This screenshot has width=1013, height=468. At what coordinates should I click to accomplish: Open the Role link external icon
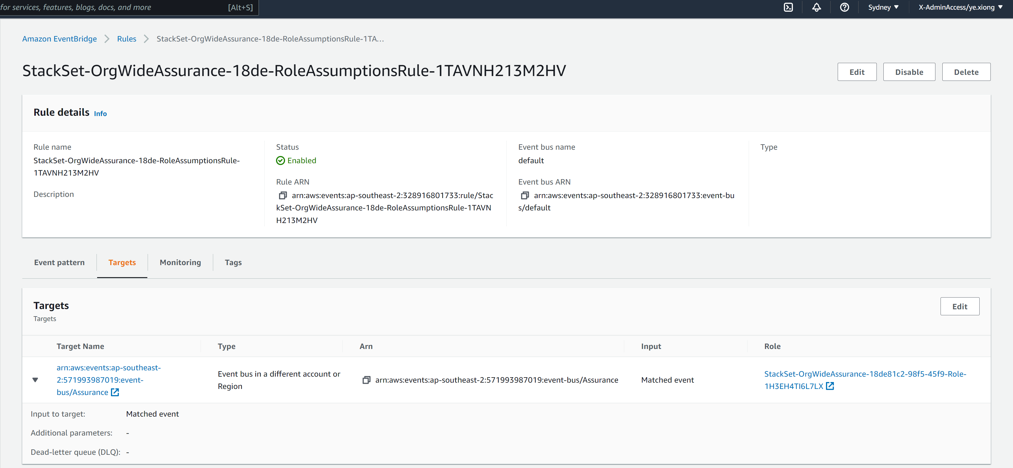pyautogui.click(x=830, y=386)
